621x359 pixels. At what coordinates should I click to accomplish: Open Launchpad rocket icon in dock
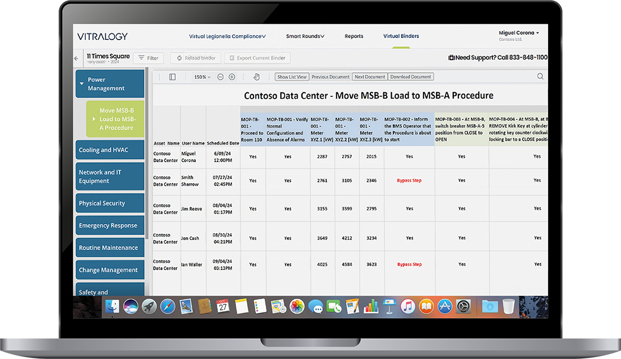[149, 307]
